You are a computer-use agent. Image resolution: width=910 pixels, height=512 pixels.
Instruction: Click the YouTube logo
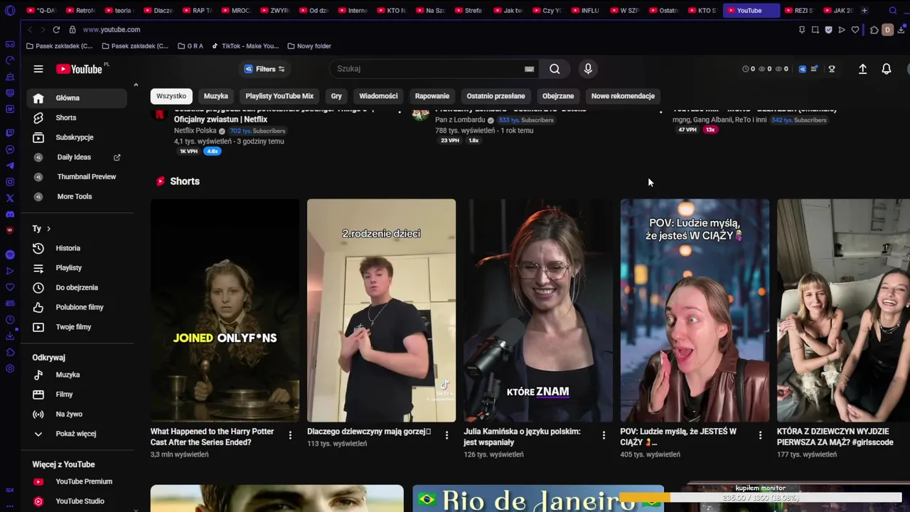[x=79, y=69]
